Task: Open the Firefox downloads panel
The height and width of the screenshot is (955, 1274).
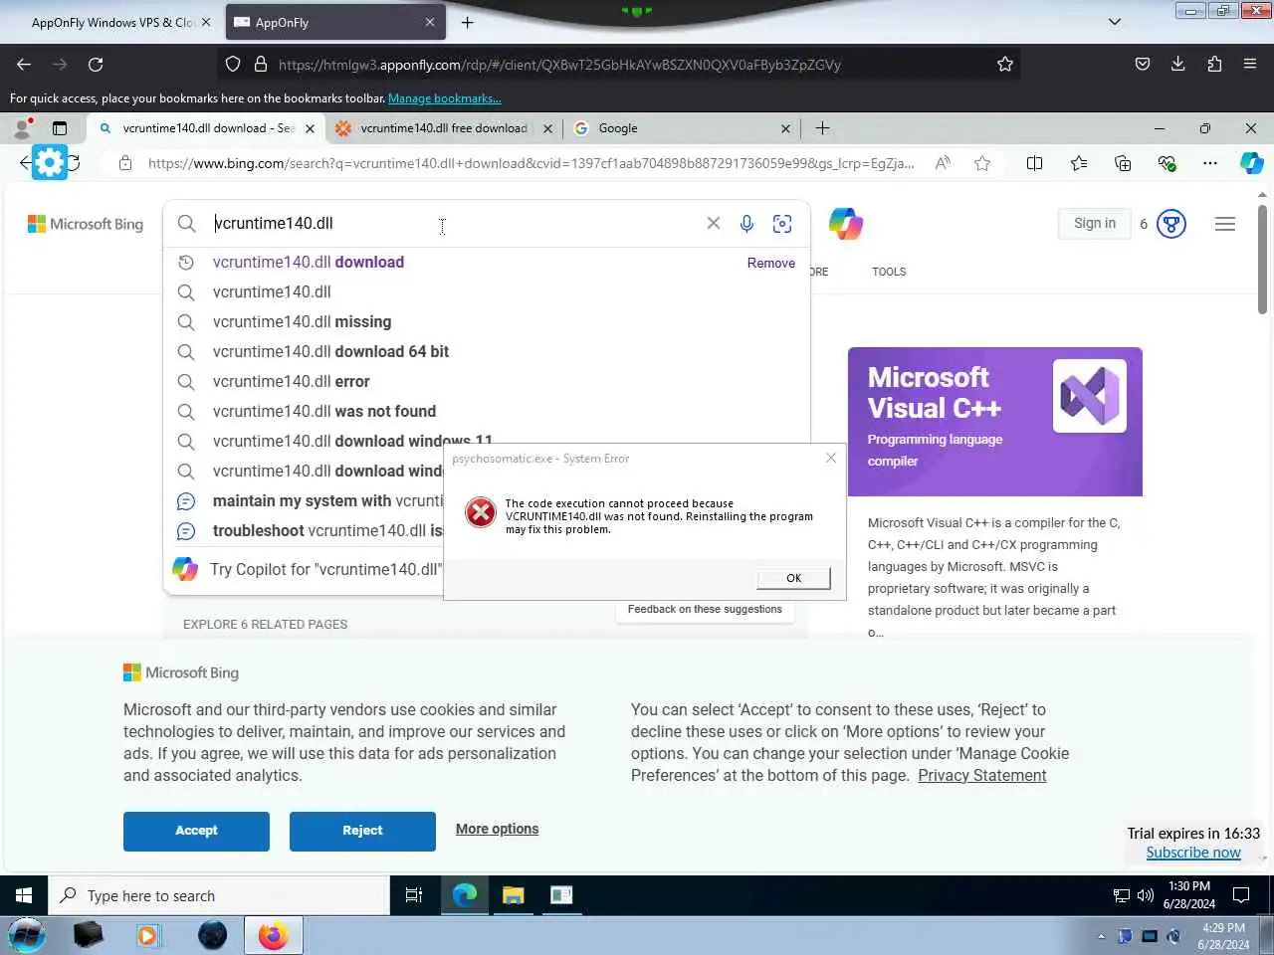Action: tap(1178, 64)
